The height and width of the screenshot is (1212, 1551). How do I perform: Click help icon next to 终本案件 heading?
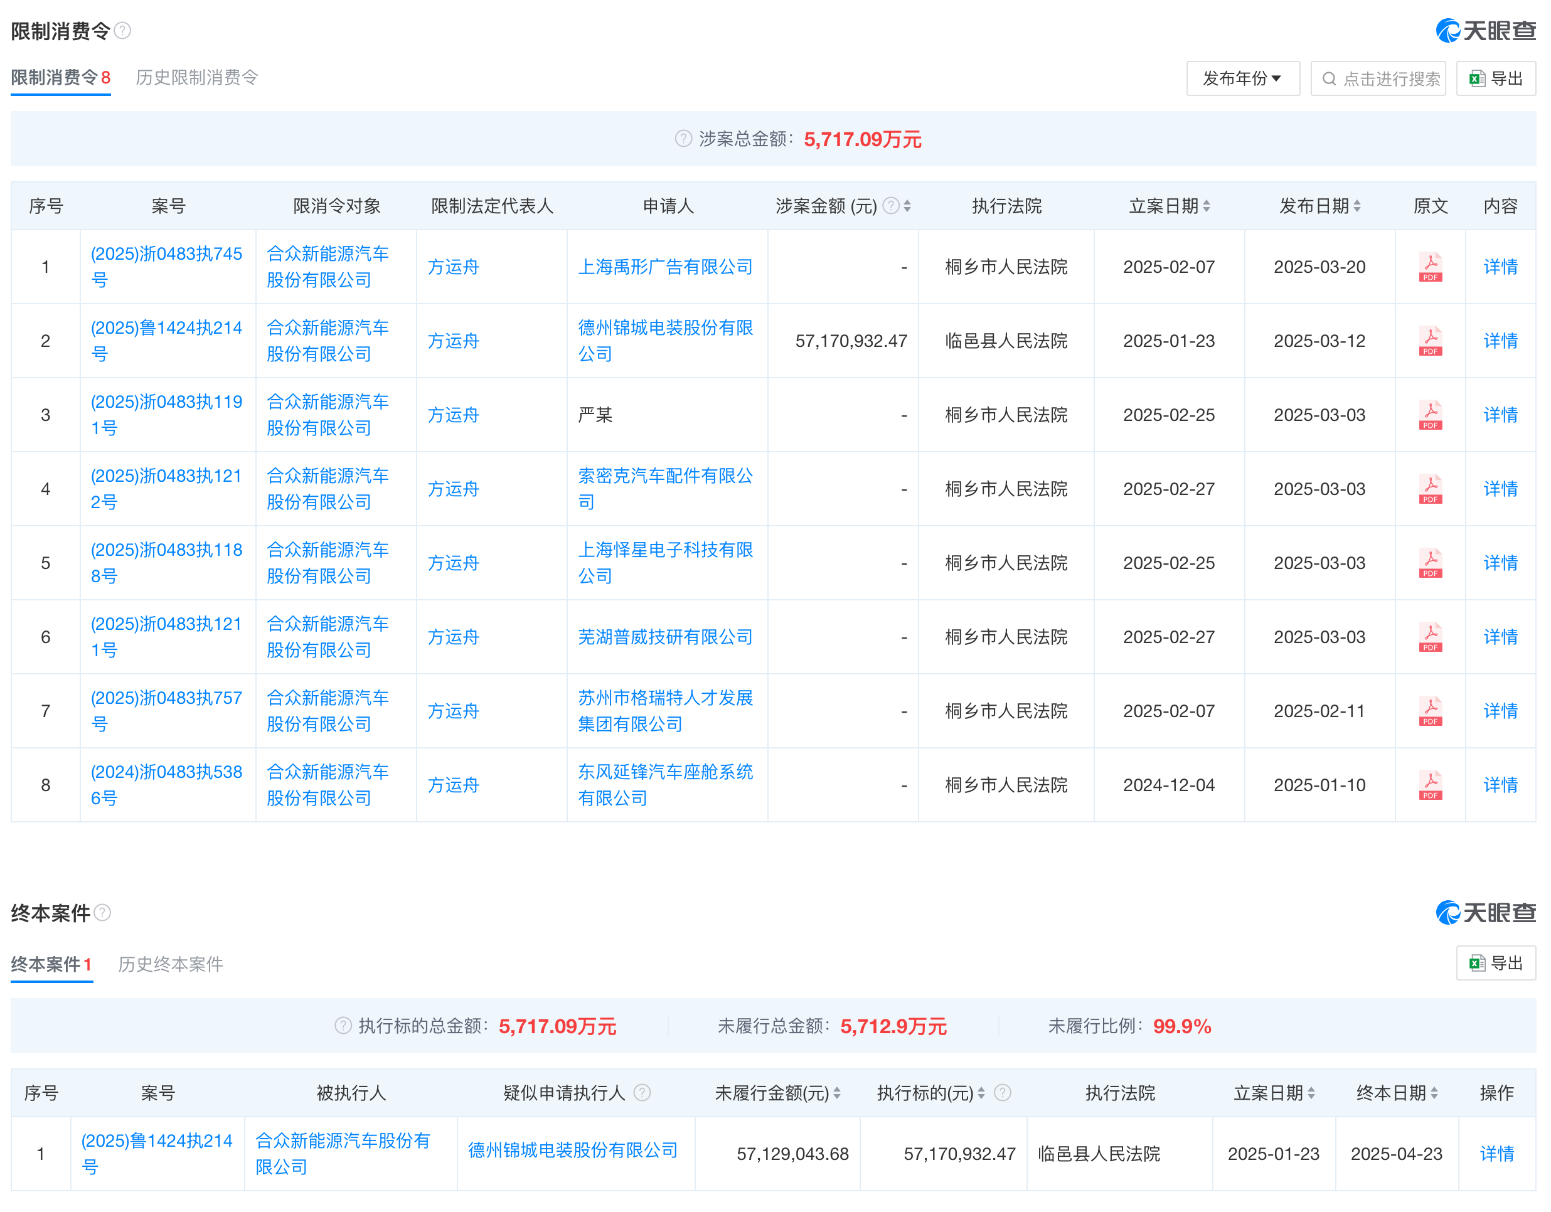pos(102,912)
